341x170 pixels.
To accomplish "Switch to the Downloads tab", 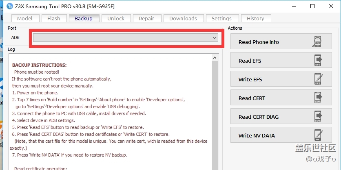I will pos(183,18).
